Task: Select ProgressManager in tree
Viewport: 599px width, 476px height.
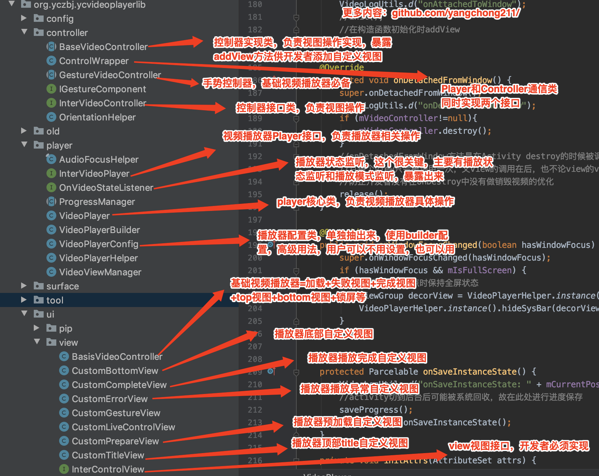Action: pos(97,201)
